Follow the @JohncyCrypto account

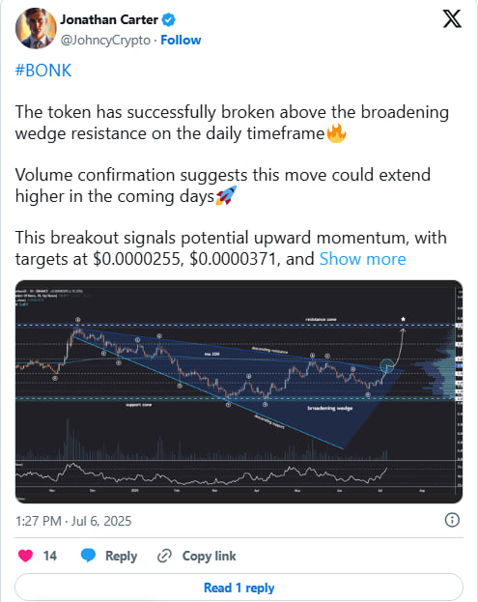[181, 40]
